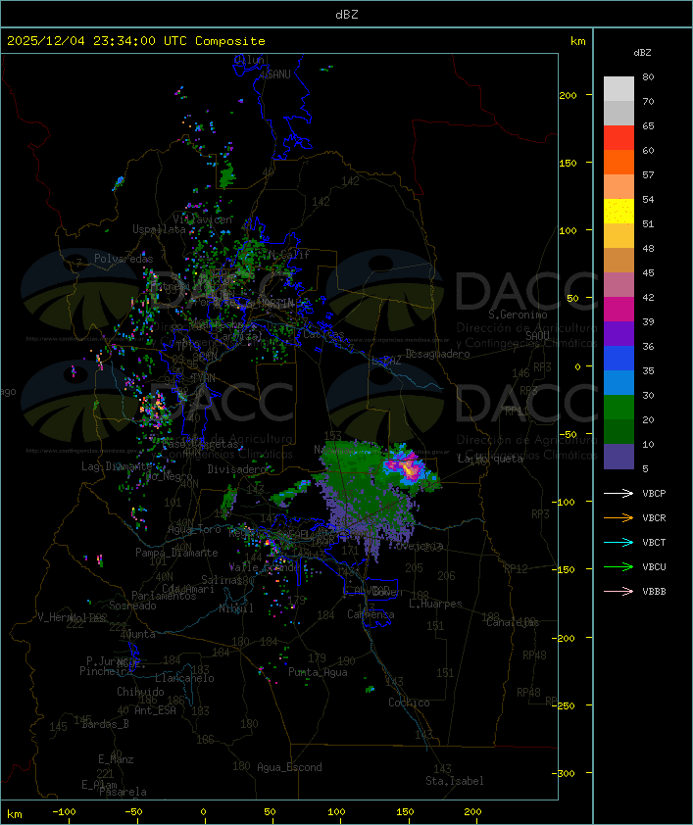693x825 pixels.
Task: Select the yellow 51-54 dBZ swatch
Action: [619, 211]
